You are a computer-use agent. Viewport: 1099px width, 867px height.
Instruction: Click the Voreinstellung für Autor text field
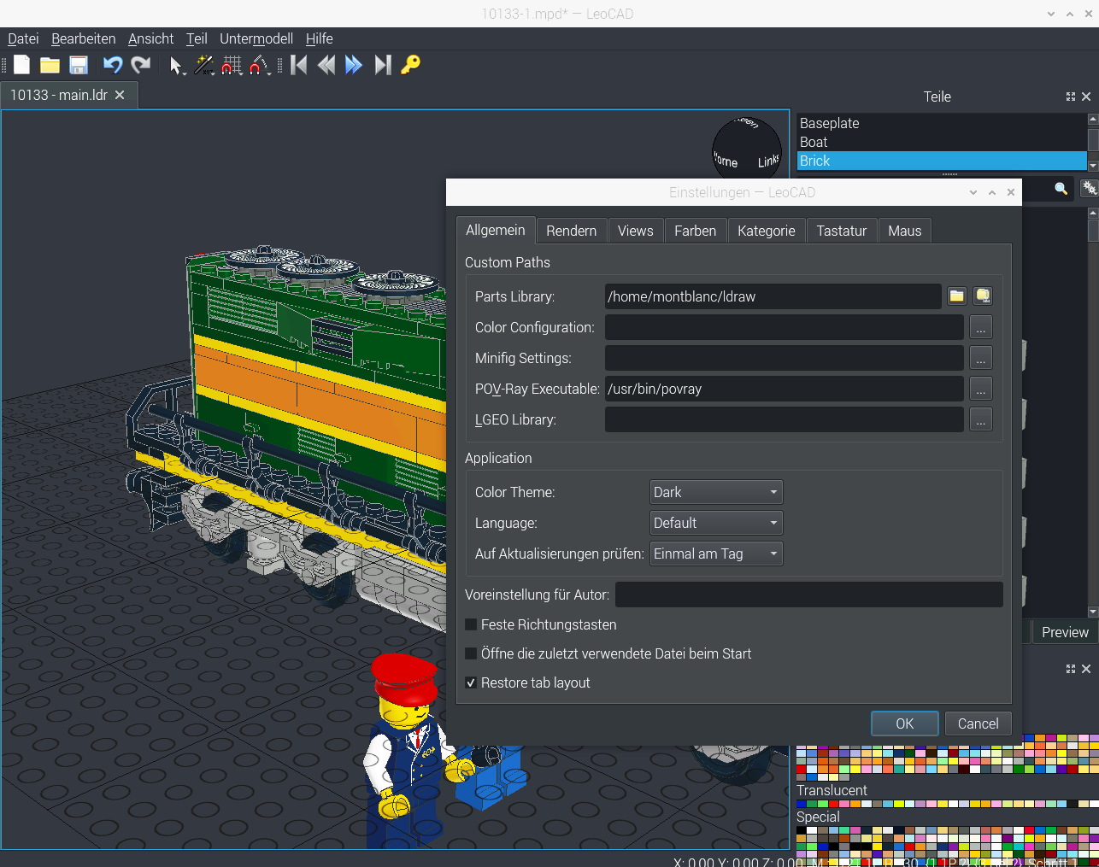point(808,595)
